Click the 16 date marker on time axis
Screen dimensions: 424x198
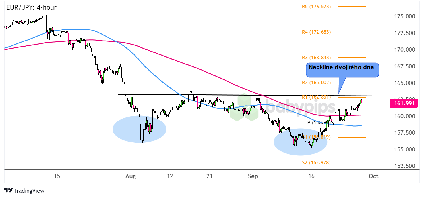(x=311, y=176)
